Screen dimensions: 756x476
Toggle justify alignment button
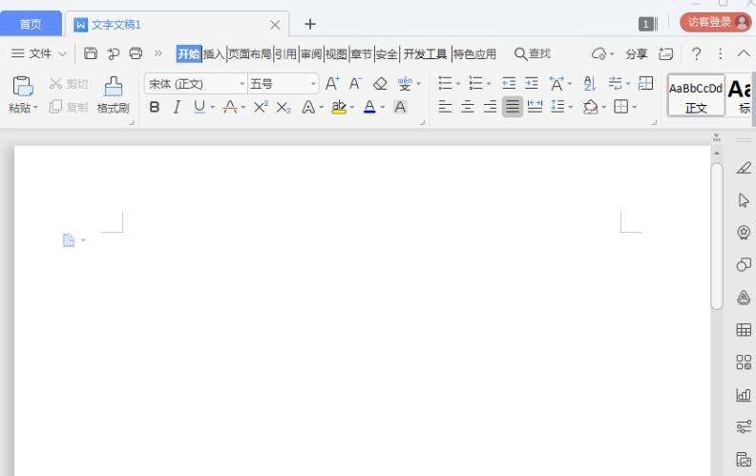pyautogui.click(x=512, y=107)
